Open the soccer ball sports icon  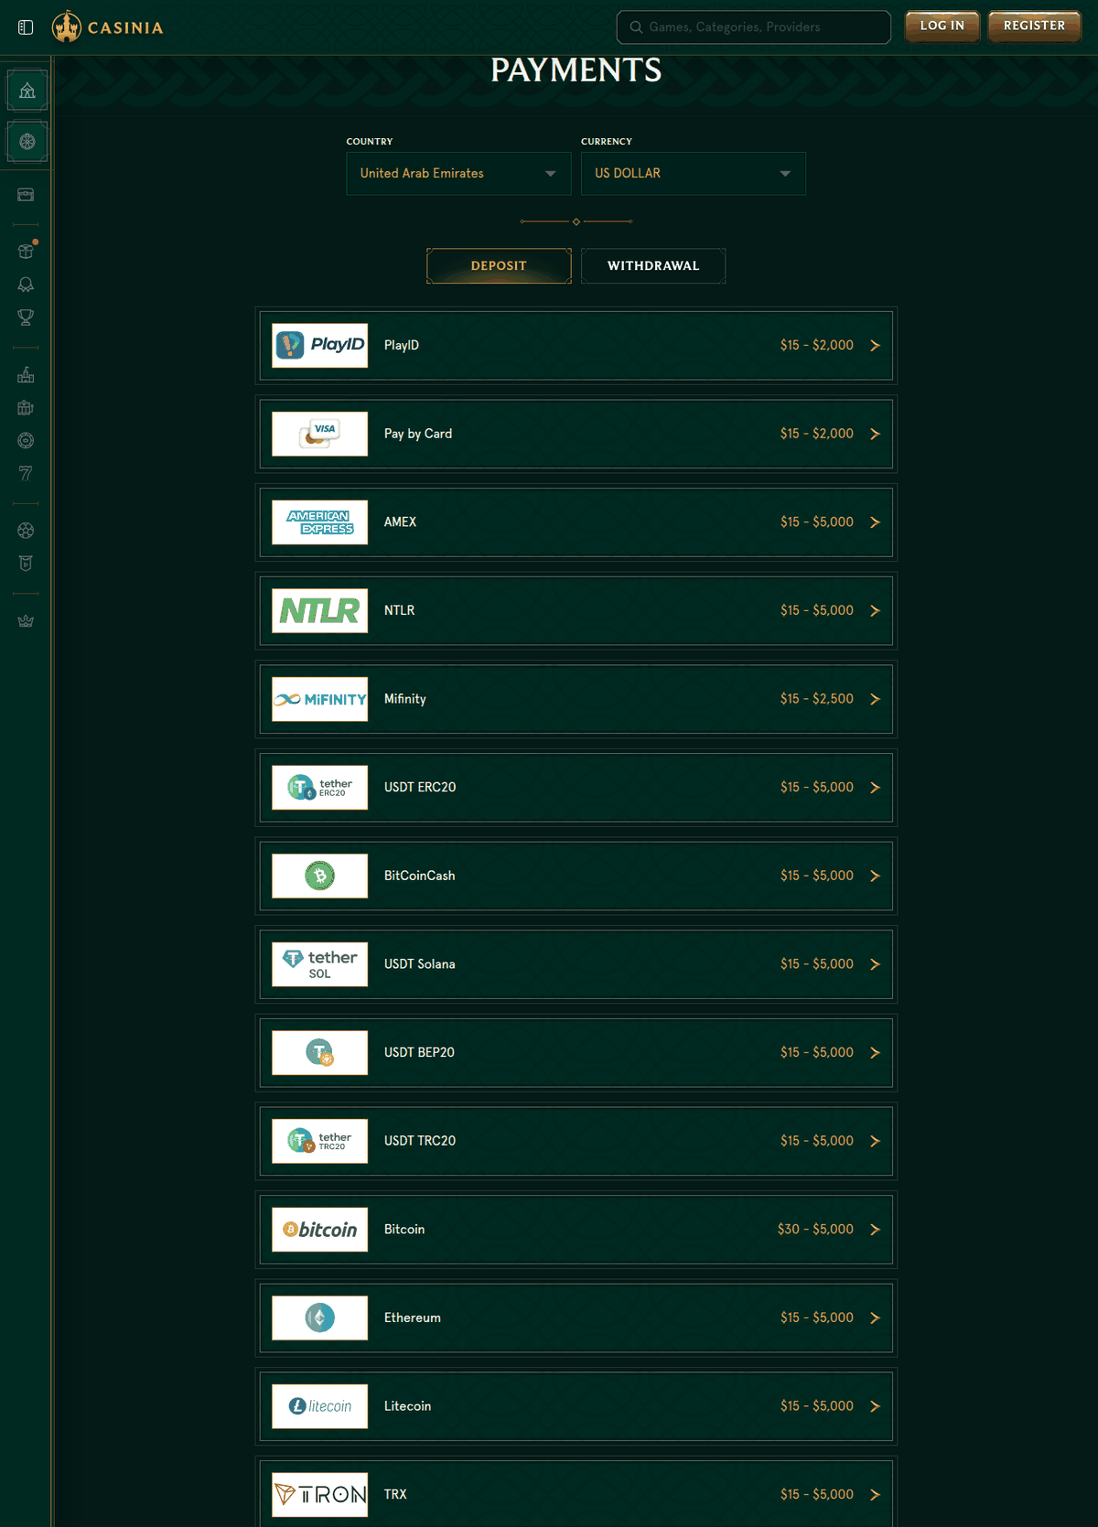(x=26, y=531)
